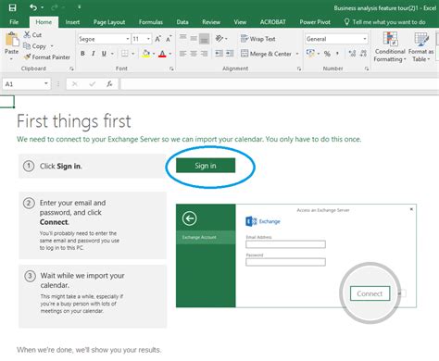This screenshot has width=439, height=361.
Task: Open the font size 11 dropdown
Action: (148, 39)
